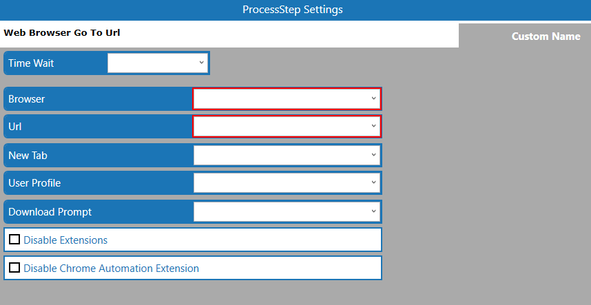591x305 pixels.
Task: Check the Disable Extensions checkbox
Action: point(14,240)
